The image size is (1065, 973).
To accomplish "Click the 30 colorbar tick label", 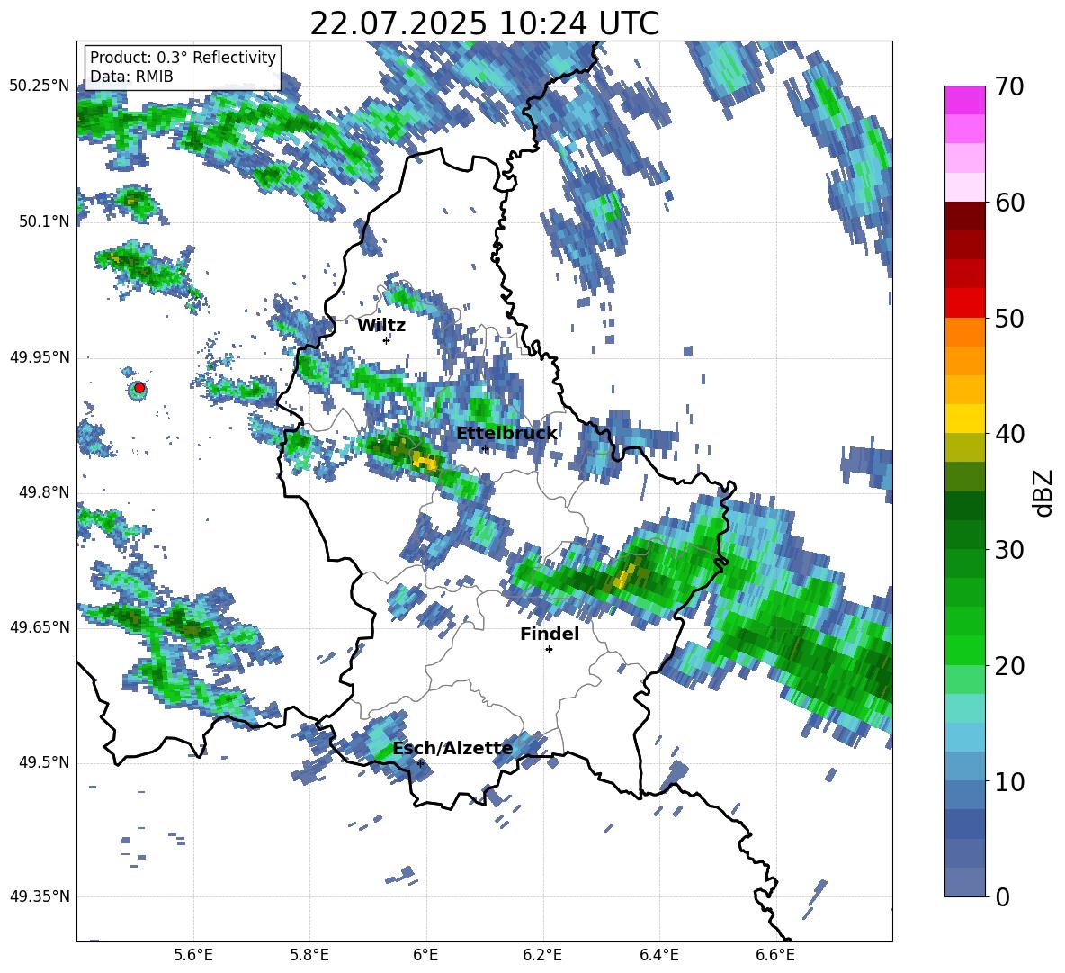I will 1010,550.
